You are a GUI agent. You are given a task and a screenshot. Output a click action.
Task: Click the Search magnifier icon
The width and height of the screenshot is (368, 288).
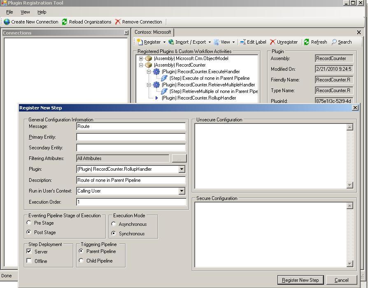334,42
